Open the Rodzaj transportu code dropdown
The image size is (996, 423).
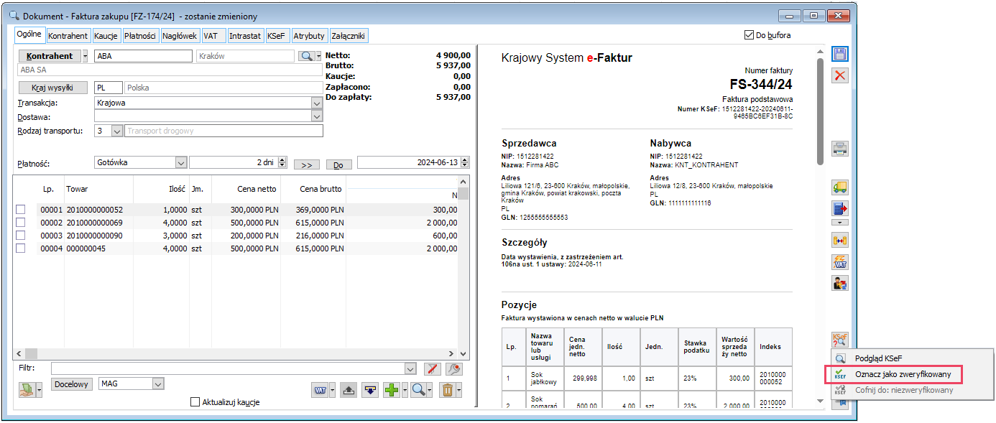117,131
